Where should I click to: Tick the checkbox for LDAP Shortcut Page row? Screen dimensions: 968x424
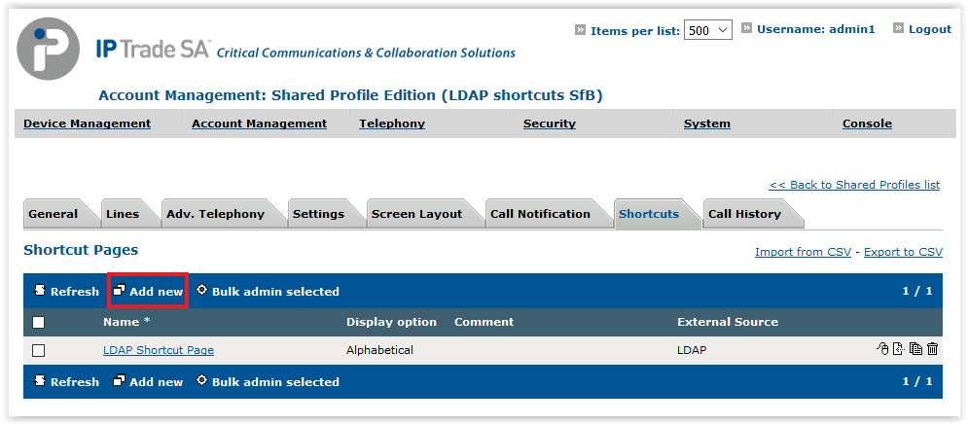point(38,350)
